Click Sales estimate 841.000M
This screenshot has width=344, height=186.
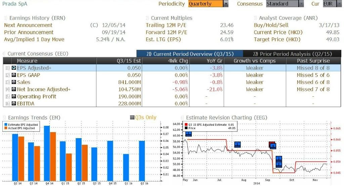(x=129, y=82)
